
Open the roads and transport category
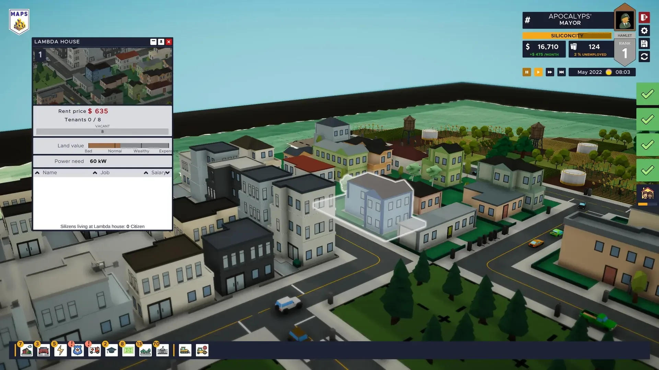(x=44, y=350)
